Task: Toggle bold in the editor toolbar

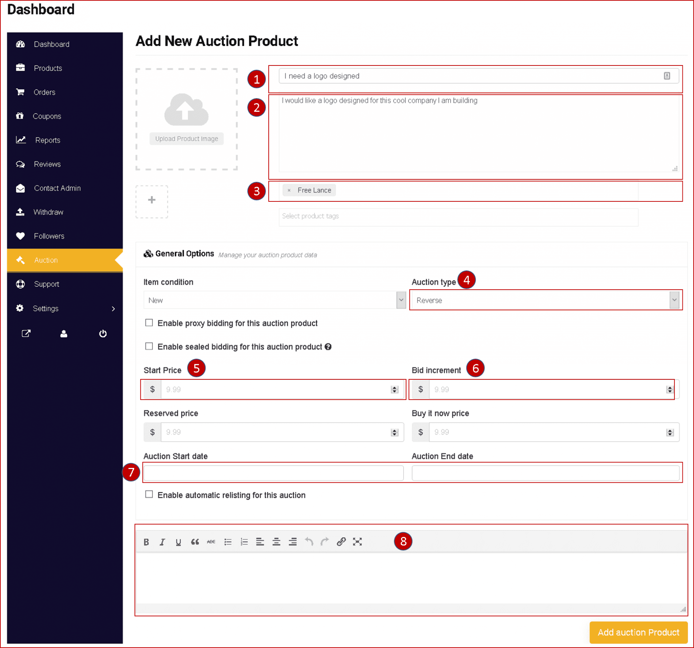Action: click(x=146, y=542)
